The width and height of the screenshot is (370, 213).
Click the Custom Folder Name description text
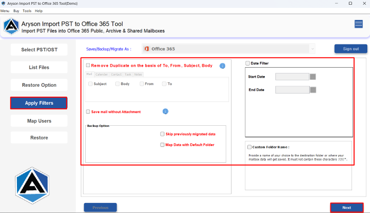click(298, 158)
